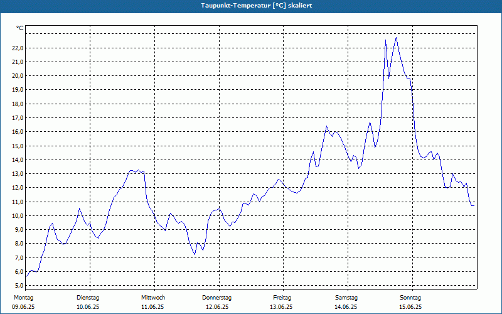
Task: Select the 20,0 y-axis value
Action: pos(18,76)
